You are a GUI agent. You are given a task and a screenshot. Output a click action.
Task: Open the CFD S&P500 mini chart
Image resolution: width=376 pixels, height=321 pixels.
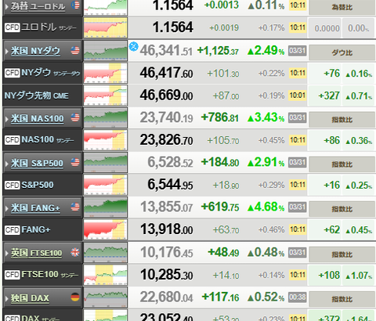(106, 185)
